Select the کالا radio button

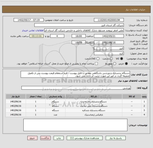click(x=122, y=59)
